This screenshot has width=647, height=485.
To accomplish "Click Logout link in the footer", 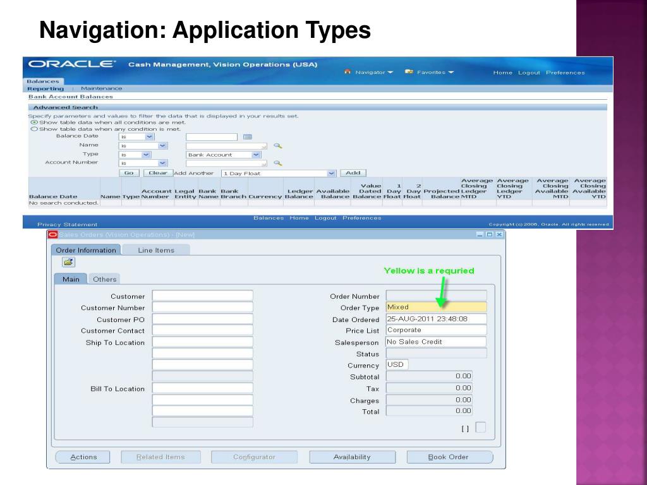I will [x=325, y=218].
